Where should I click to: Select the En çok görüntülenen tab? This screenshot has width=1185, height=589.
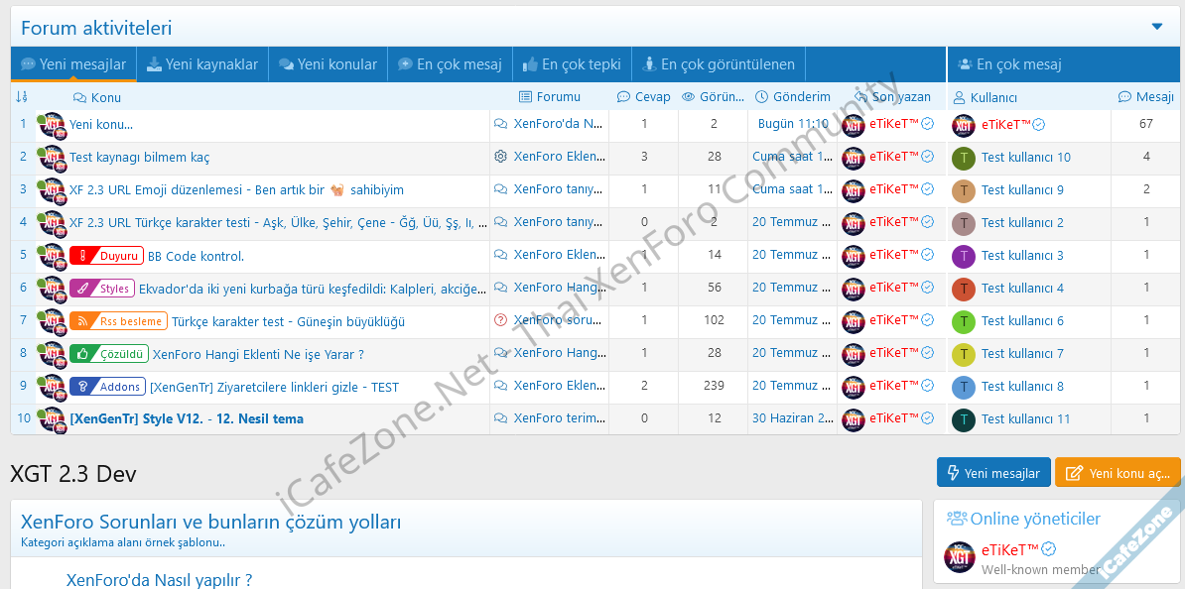[719, 64]
